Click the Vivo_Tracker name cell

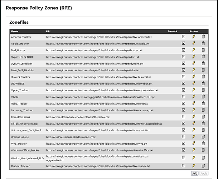[x=19, y=144]
